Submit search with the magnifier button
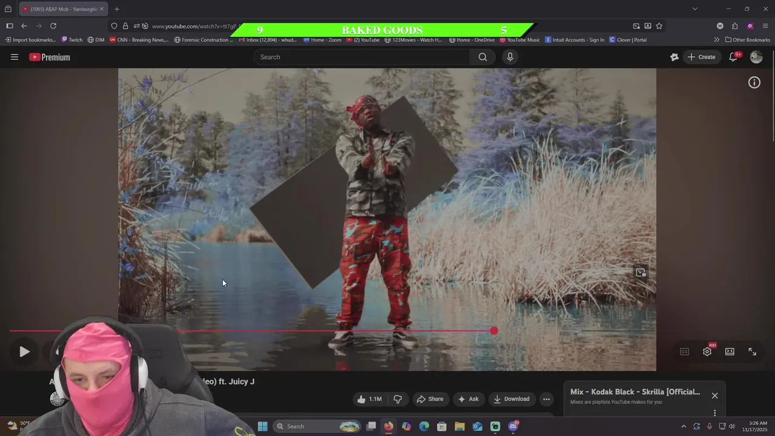Image resolution: width=775 pixels, height=436 pixels. click(483, 57)
